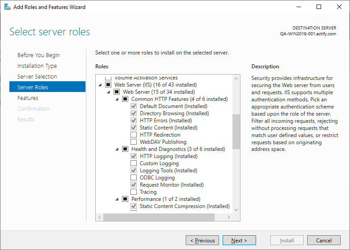
Task: Click the Previous button
Action: 202,241
